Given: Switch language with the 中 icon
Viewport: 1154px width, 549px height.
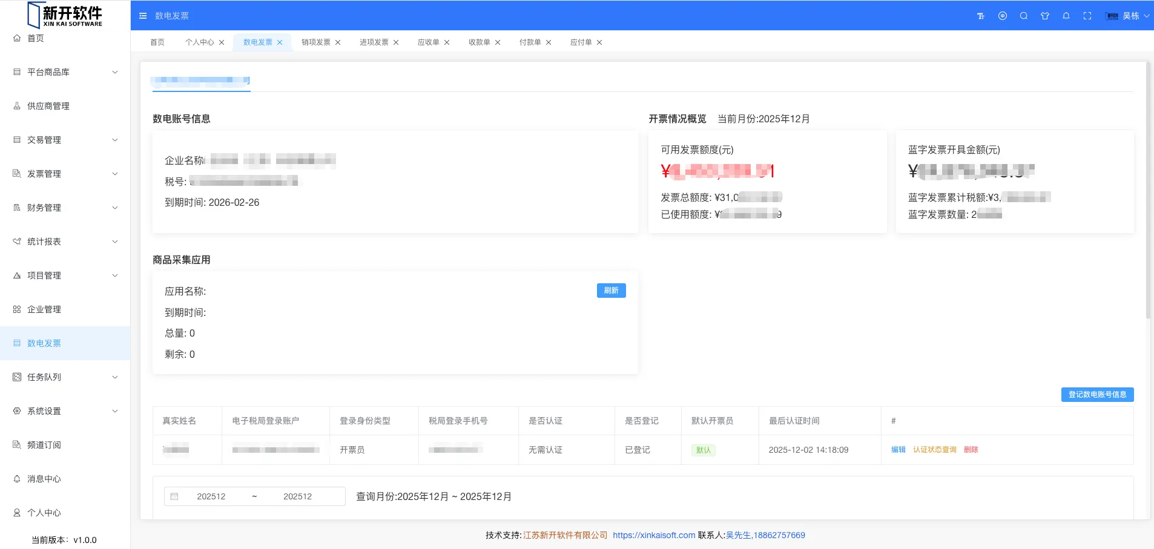Looking at the screenshot, I should point(1003,16).
